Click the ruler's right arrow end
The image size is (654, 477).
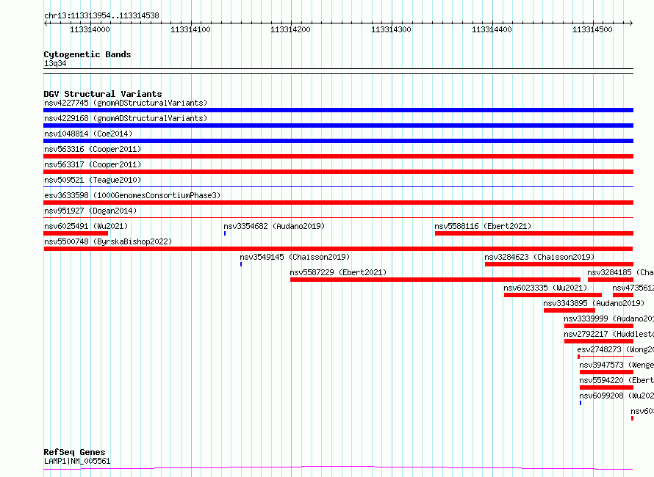(x=631, y=23)
